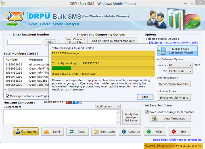This screenshot has height=149, width=205.
Task: Click the 23 / 26837 Message counter
Action: point(65,53)
